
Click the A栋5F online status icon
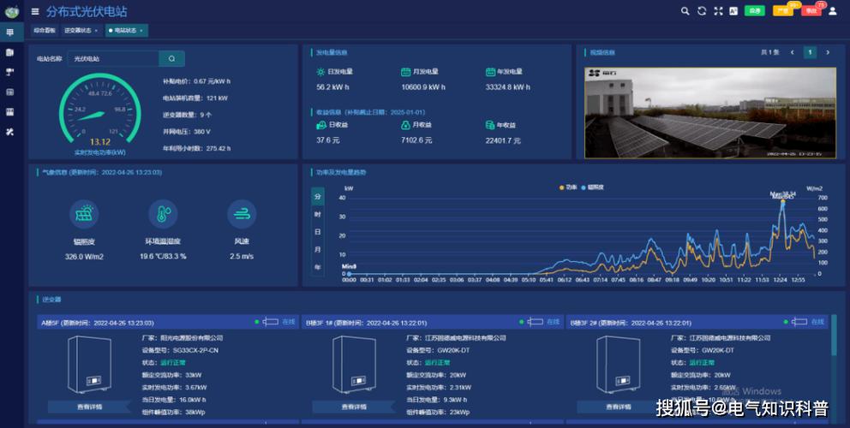(271, 322)
